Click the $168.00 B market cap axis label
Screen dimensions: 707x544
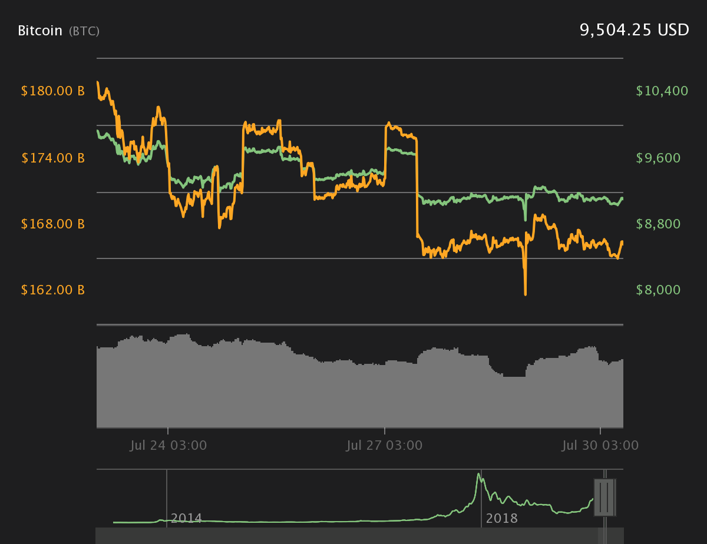pos(53,224)
